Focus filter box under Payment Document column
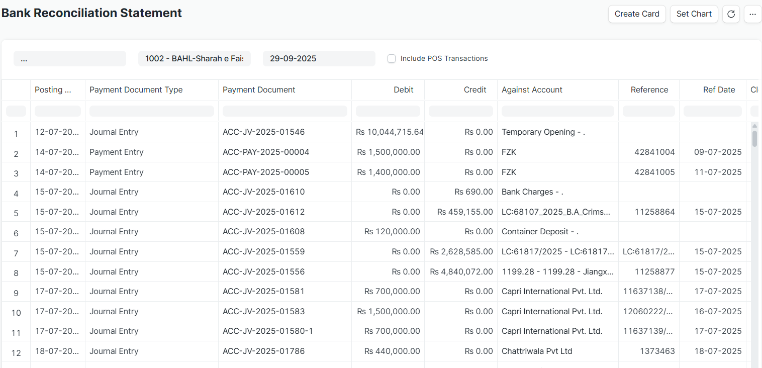This screenshot has height=368, width=762. [x=285, y=111]
